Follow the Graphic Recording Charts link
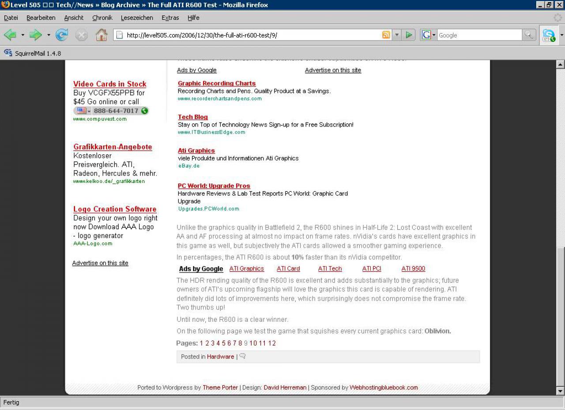565x410 pixels. coord(217,83)
